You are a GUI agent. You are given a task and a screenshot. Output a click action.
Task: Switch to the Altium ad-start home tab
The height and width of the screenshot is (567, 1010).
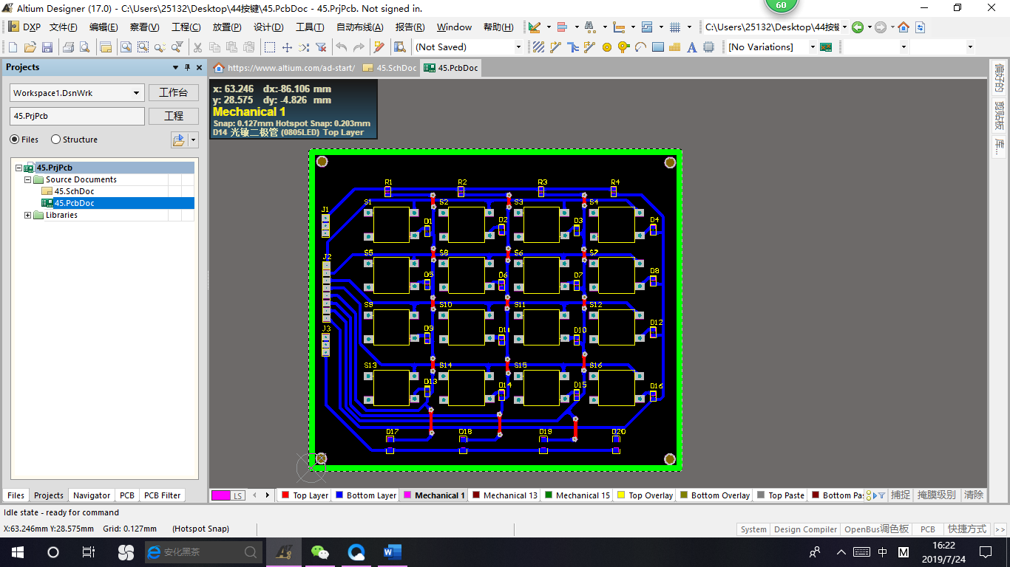(285, 68)
